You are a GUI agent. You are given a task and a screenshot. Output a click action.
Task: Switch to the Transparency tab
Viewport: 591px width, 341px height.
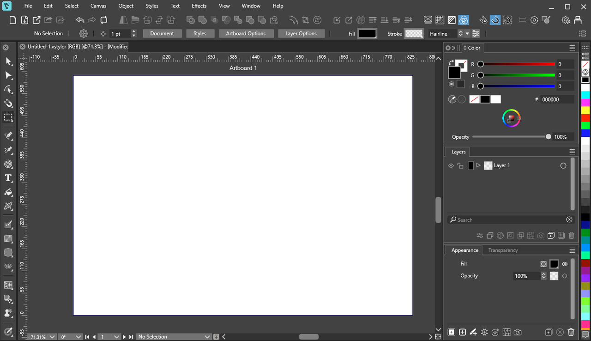503,250
